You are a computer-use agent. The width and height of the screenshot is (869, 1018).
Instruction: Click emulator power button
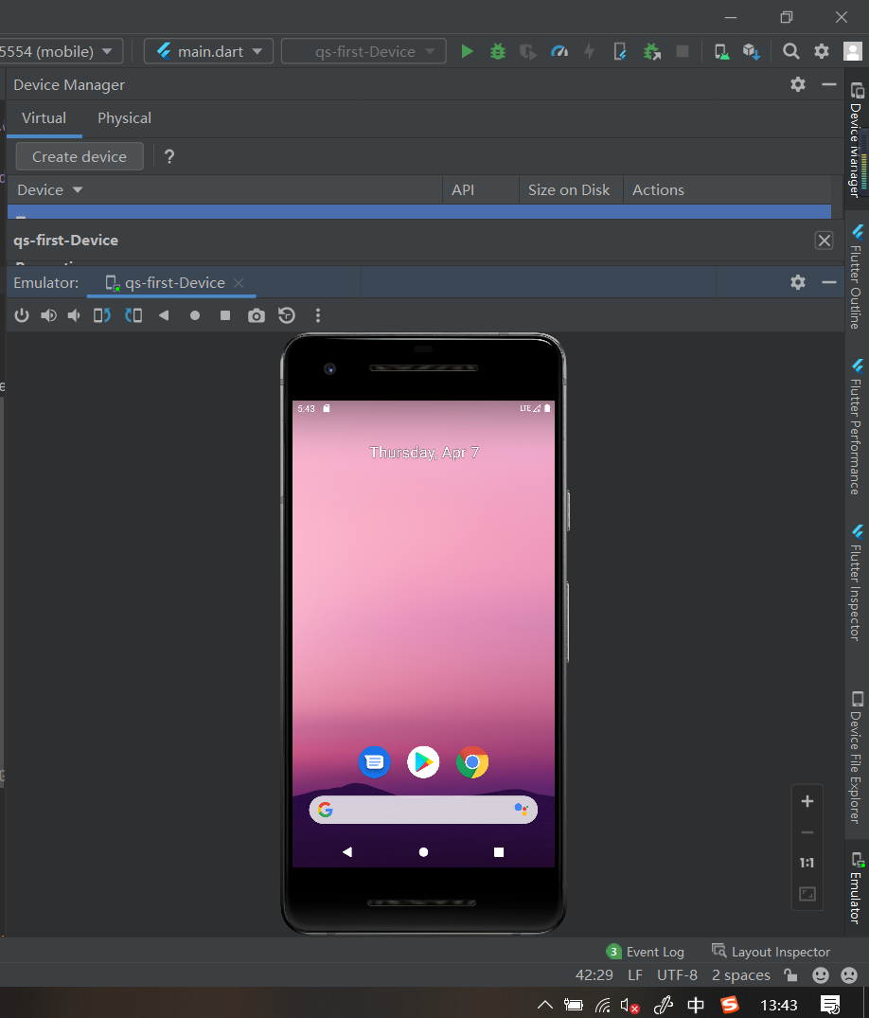[22, 315]
